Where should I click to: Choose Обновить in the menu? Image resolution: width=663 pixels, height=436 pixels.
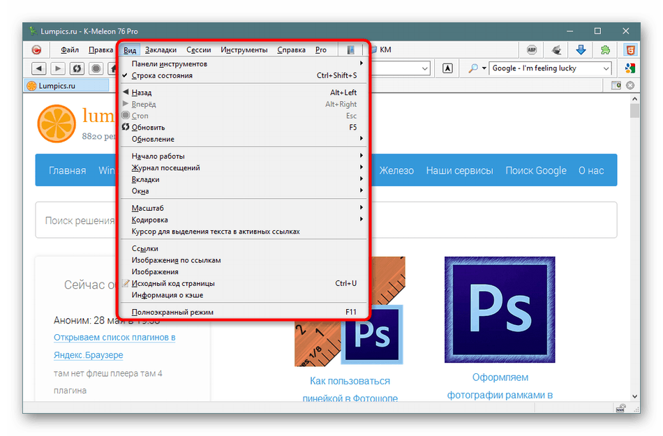click(243, 127)
